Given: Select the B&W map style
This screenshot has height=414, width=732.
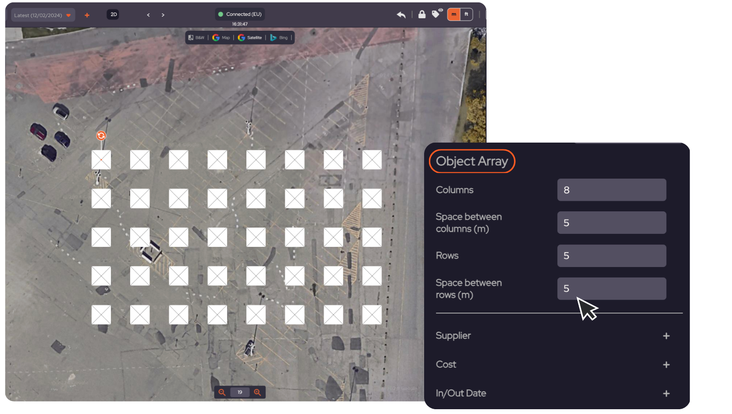Looking at the screenshot, I should [x=196, y=37].
